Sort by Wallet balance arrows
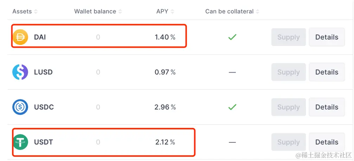This screenshot has width=354, height=161. (x=120, y=12)
